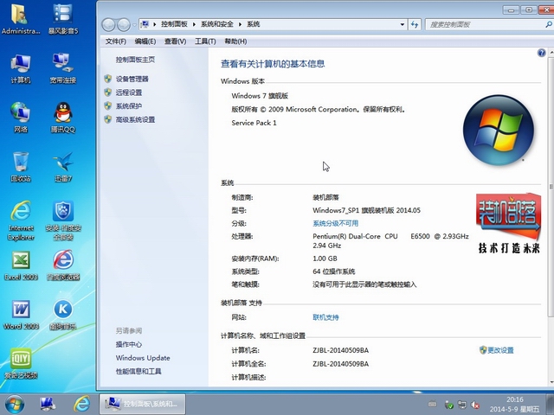Open the 回收站 recycle bin icon
554x415 pixels.
coord(21,167)
